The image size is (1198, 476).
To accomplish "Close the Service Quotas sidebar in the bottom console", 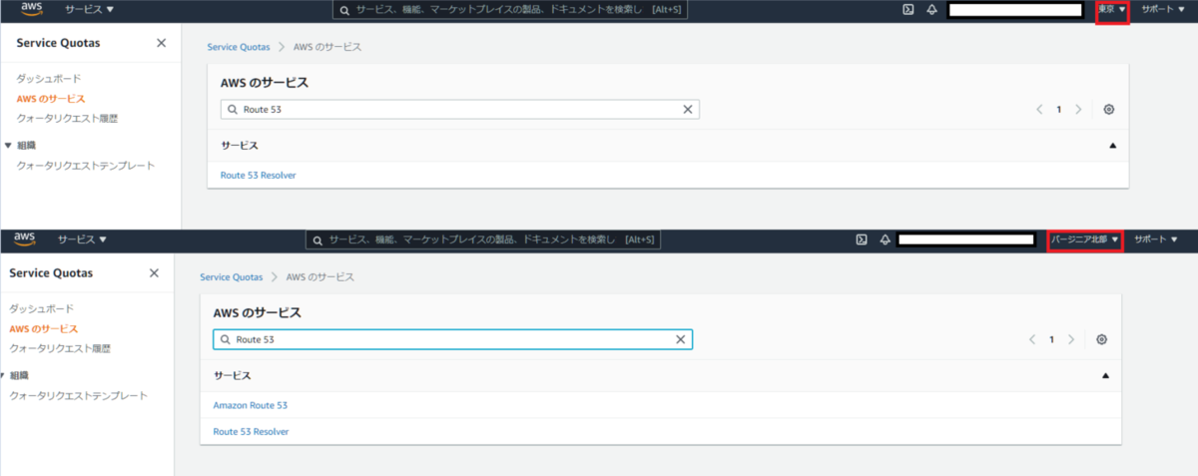I will tap(154, 272).
